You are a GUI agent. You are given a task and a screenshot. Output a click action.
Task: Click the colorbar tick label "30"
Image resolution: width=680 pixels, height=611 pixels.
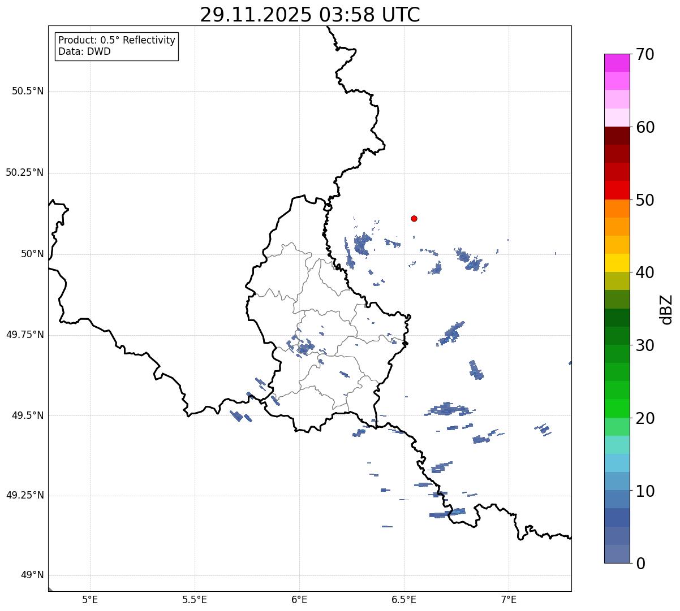645,345
